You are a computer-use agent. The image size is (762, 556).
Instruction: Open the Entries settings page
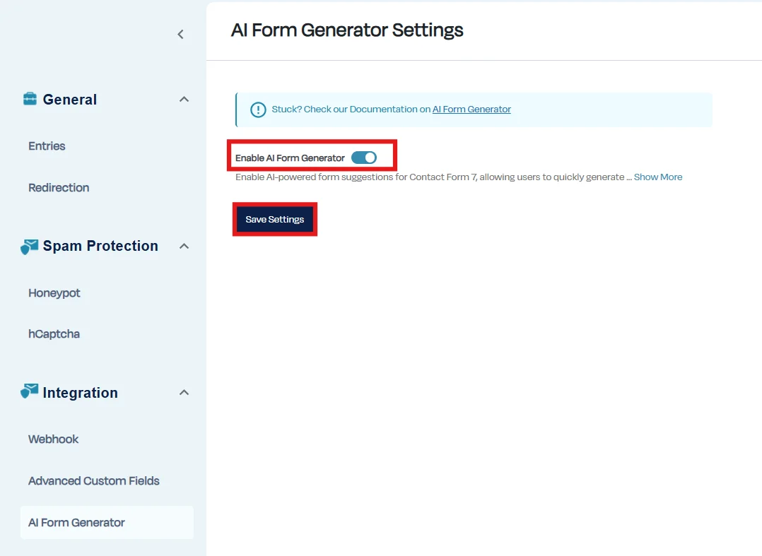tap(47, 146)
